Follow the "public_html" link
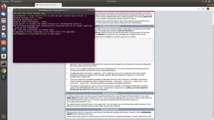The width and height of the screenshot is (214, 120). (x=71, y=98)
